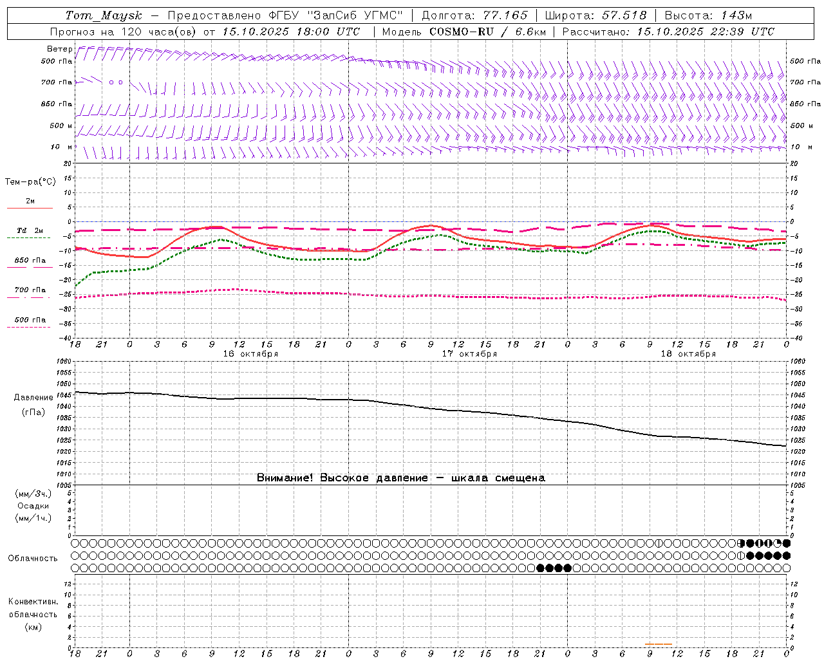This screenshot has height=659, width=824.
Task: Click the "16 октября" date label
Action: (x=250, y=354)
